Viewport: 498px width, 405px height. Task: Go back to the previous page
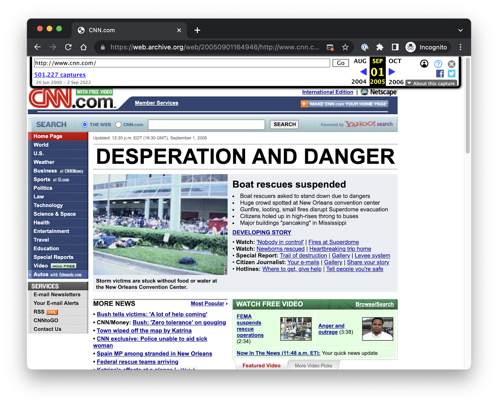pos(38,47)
